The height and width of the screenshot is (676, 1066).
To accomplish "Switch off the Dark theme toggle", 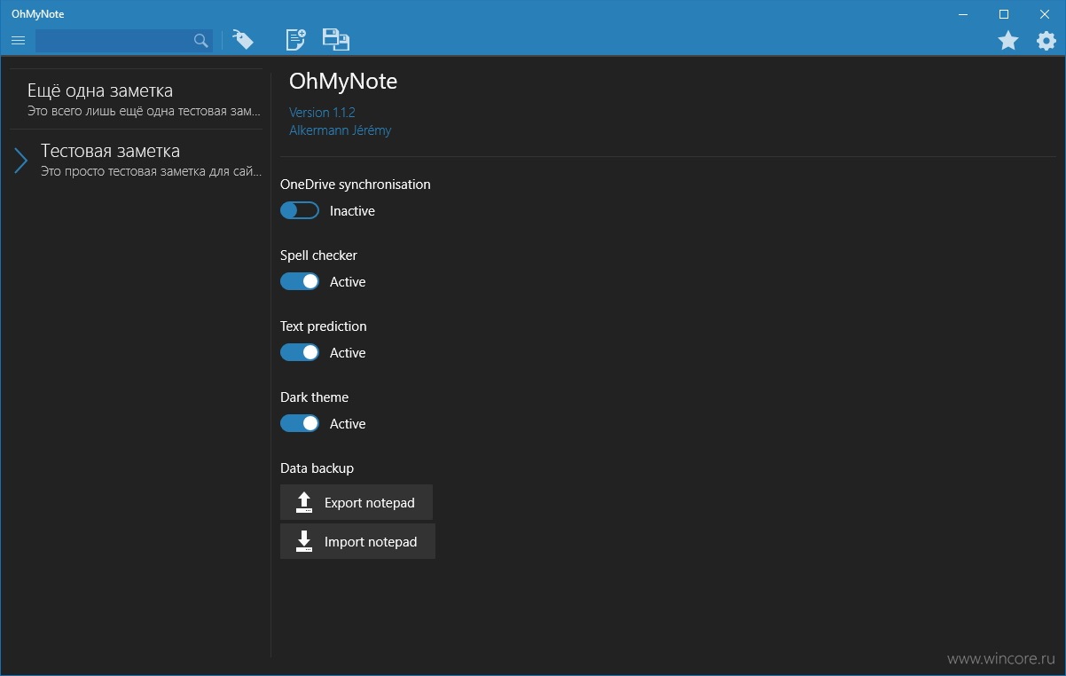I will point(300,424).
